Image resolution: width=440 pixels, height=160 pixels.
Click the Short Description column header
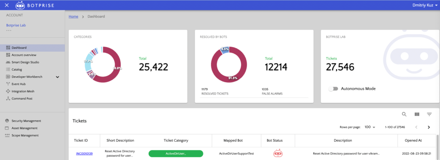(x=120, y=140)
